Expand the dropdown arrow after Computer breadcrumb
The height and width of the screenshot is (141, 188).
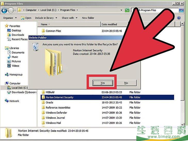coord(39,10)
